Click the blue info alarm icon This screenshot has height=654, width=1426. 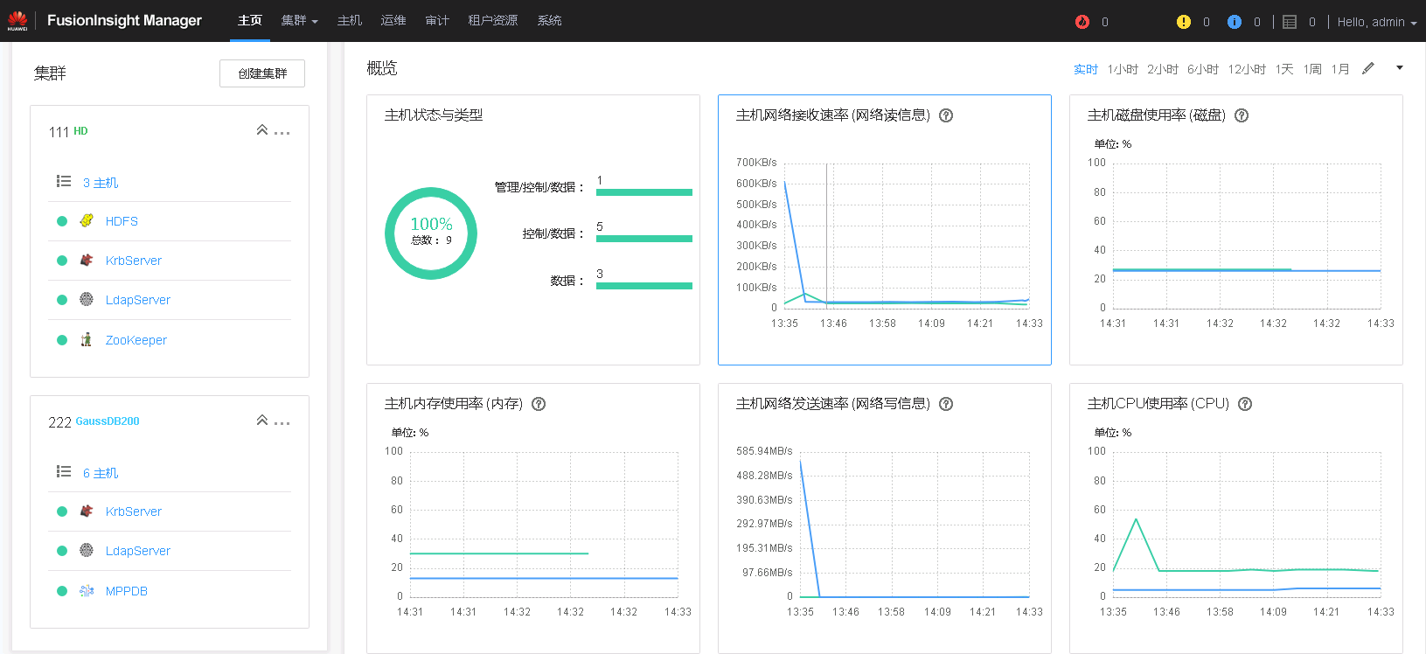[x=1235, y=22]
